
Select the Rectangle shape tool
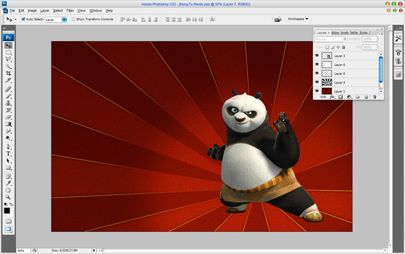coord(8,168)
